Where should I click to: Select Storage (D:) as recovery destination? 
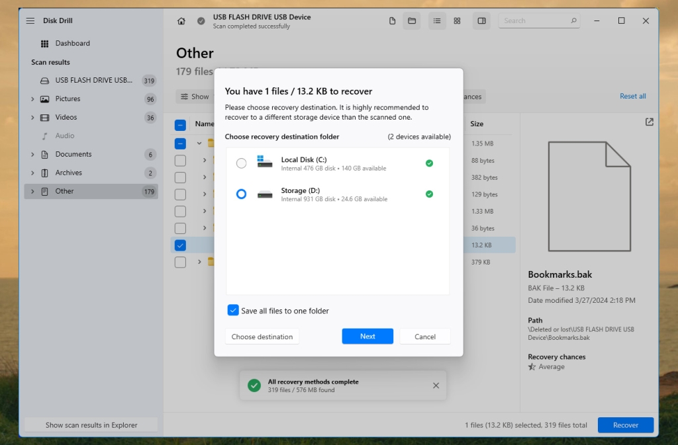[241, 194]
